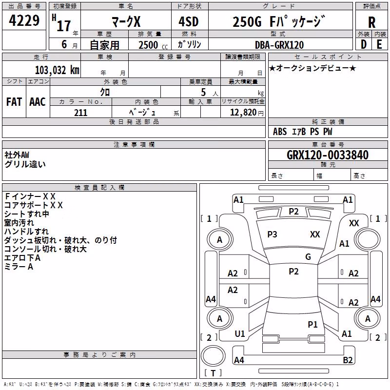Select inspector note ハンドルすれ

point(26,232)
